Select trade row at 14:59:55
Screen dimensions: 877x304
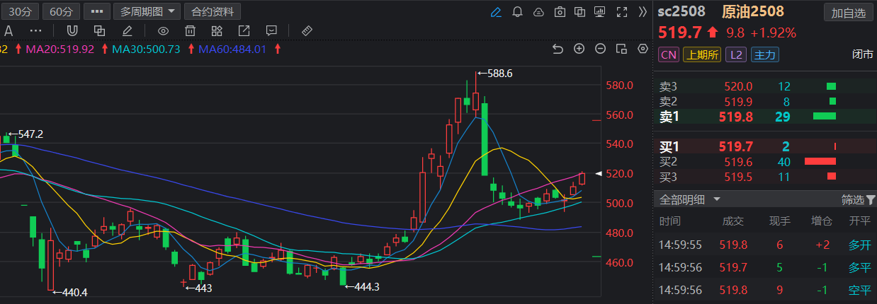tap(765, 245)
